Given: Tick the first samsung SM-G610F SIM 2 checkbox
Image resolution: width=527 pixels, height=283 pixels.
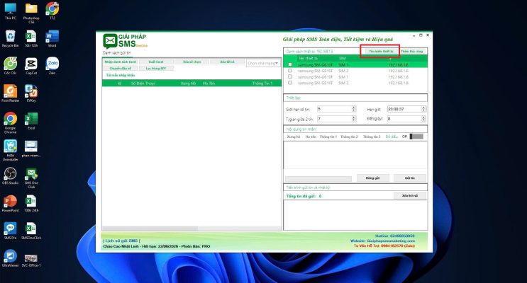Looking at the screenshot, I should coord(289,71).
